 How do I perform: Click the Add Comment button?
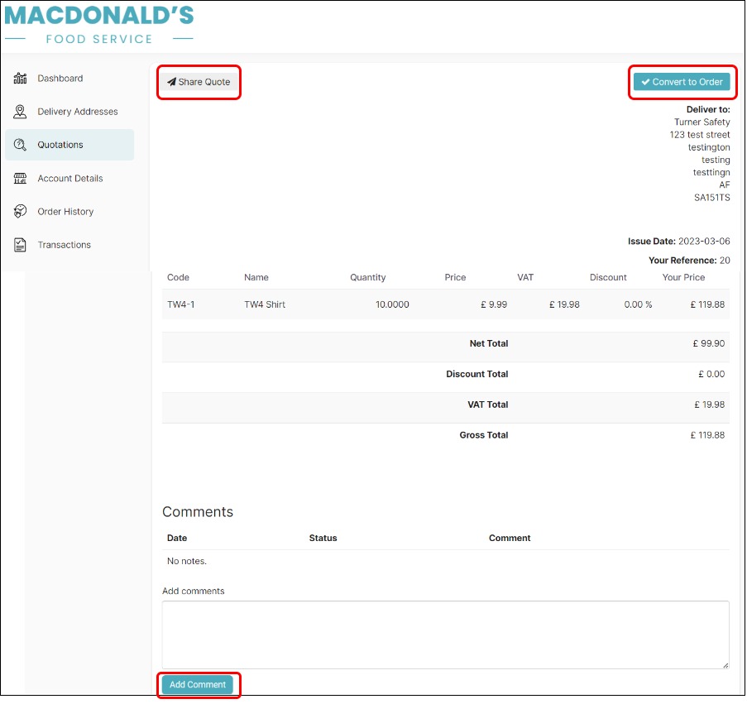pyautogui.click(x=198, y=684)
